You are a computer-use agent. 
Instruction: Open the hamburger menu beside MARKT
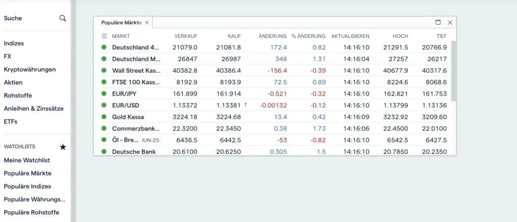point(105,36)
